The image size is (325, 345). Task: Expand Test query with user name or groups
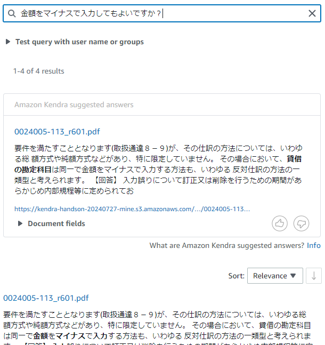[75, 42]
